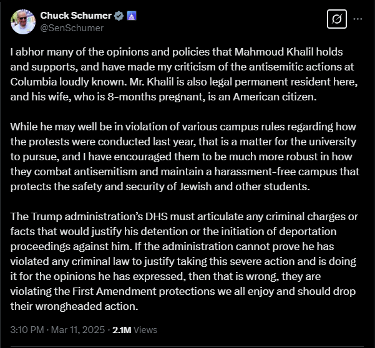375x348 pixels.
Task: Click the first paragraph starting 'I abhor many'
Action: point(184,74)
